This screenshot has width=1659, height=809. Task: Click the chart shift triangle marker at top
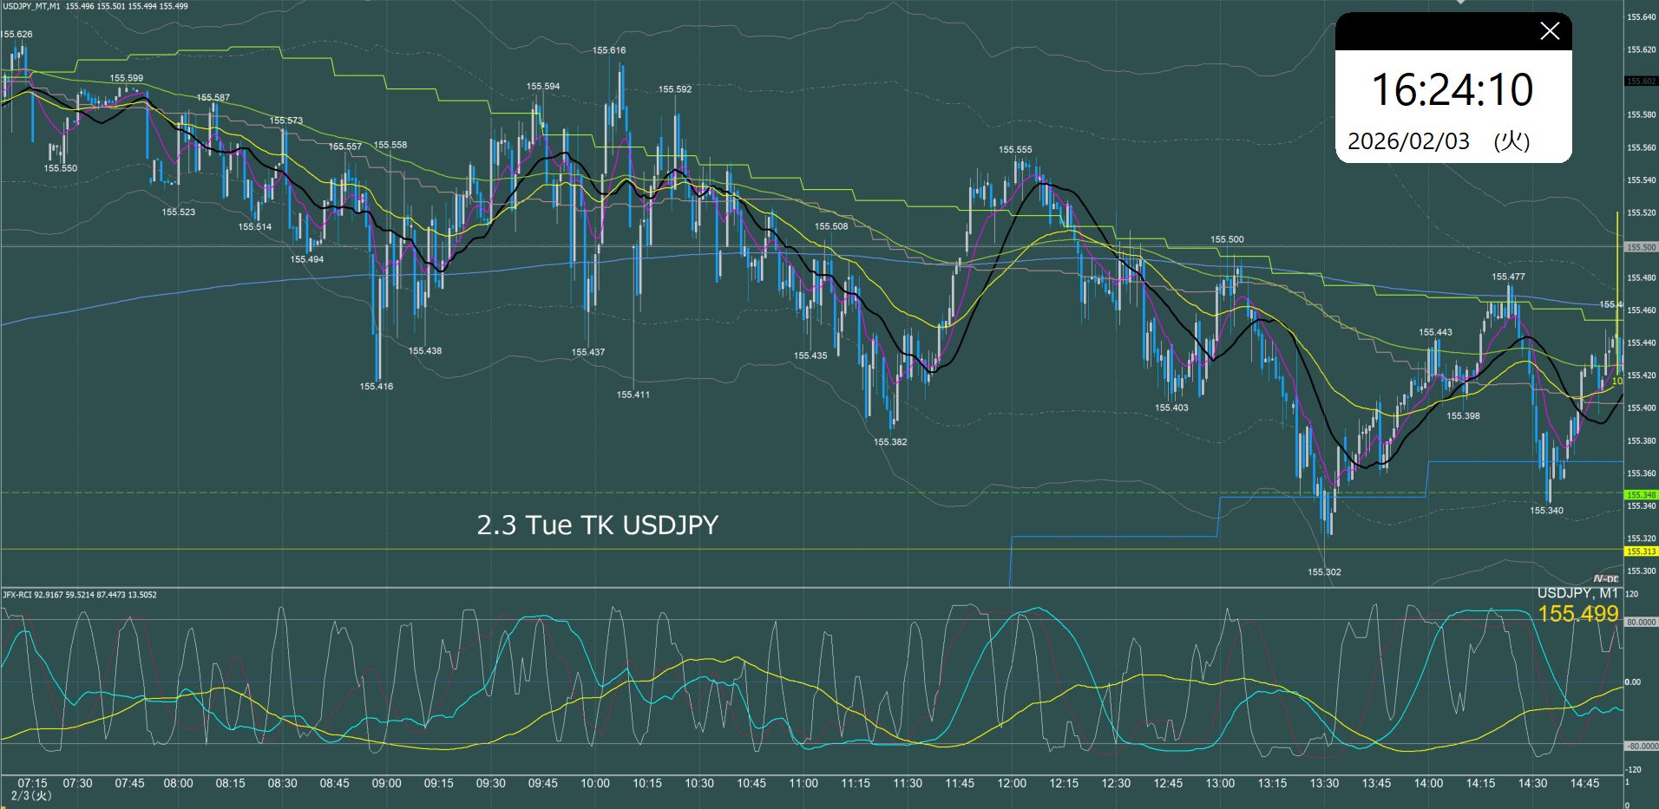point(1459,3)
